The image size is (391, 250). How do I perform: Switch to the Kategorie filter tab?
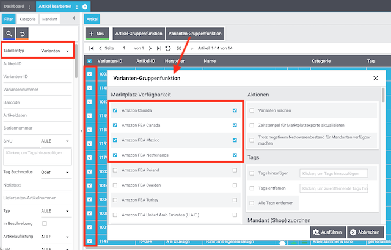pyautogui.click(x=27, y=20)
